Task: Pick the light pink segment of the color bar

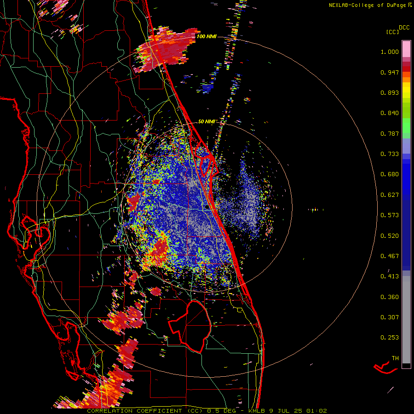Action: 406,49
